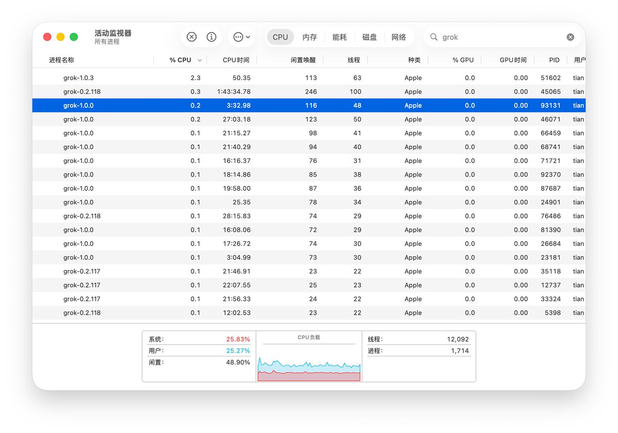The width and height of the screenshot is (618, 433).
Task: Switch to the CPU tab
Action: click(280, 37)
